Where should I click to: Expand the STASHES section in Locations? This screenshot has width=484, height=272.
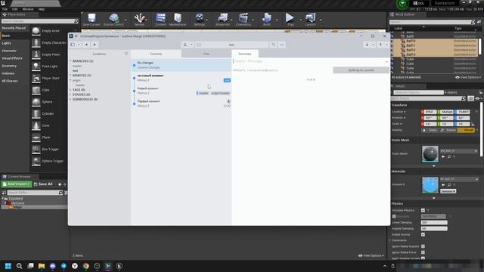point(70,94)
